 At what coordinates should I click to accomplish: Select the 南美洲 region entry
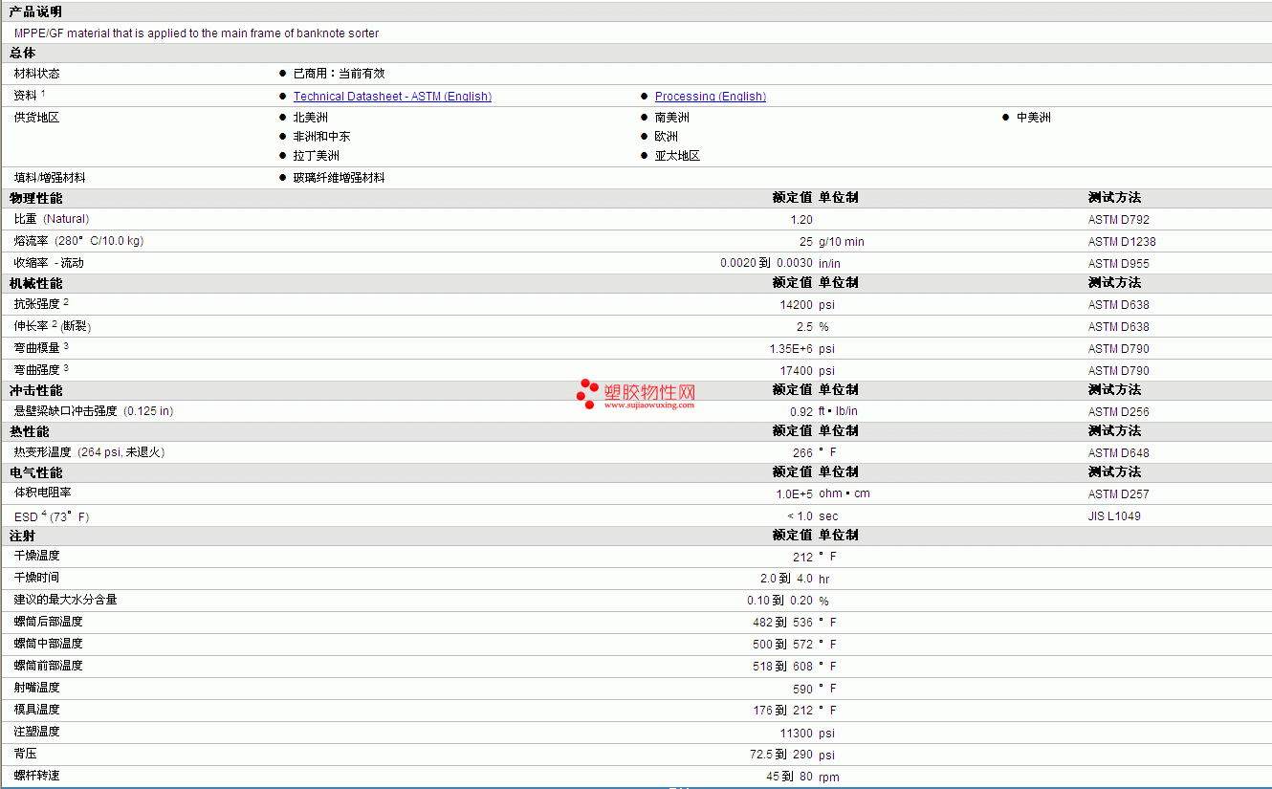coord(672,118)
